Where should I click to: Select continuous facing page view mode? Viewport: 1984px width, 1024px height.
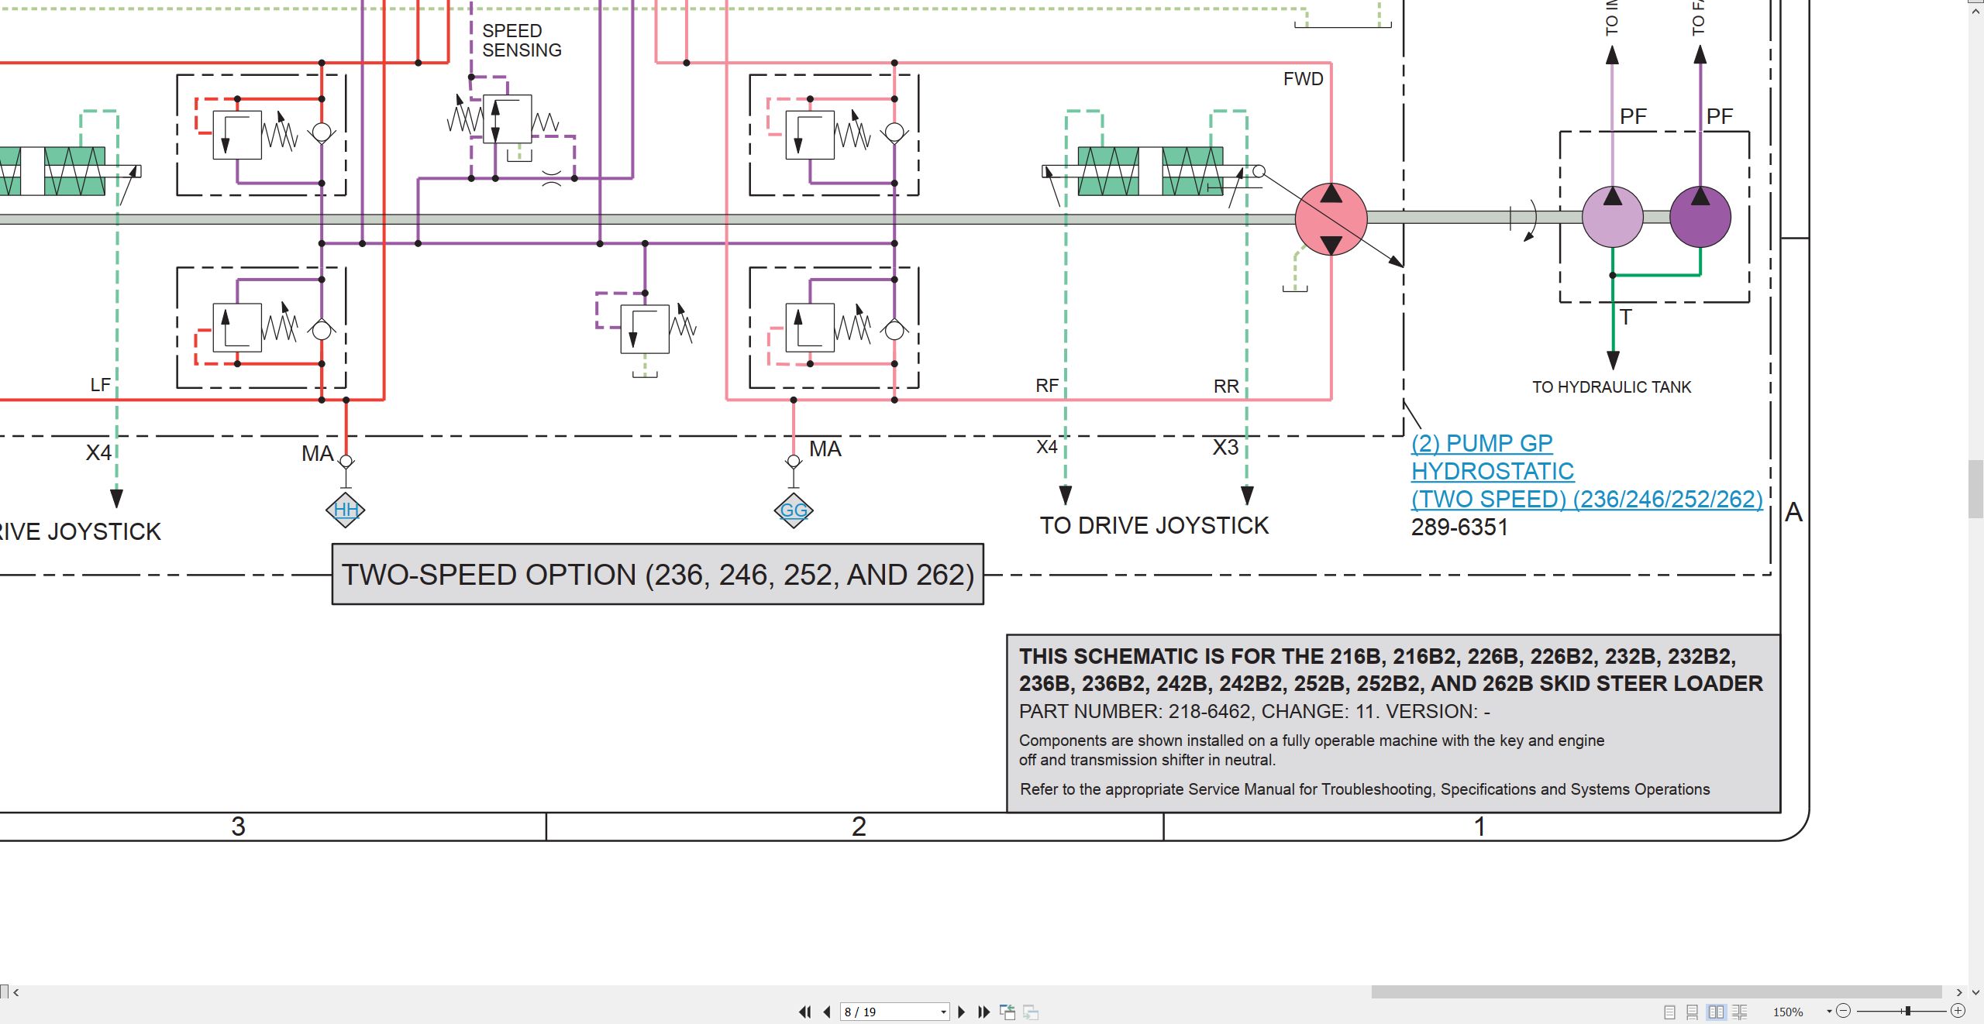[x=1740, y=1012]
